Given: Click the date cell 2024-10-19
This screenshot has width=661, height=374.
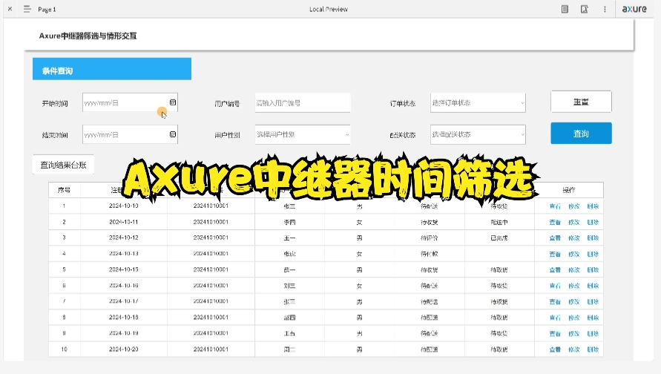Looking at the screenshot, I should point(123,333).
